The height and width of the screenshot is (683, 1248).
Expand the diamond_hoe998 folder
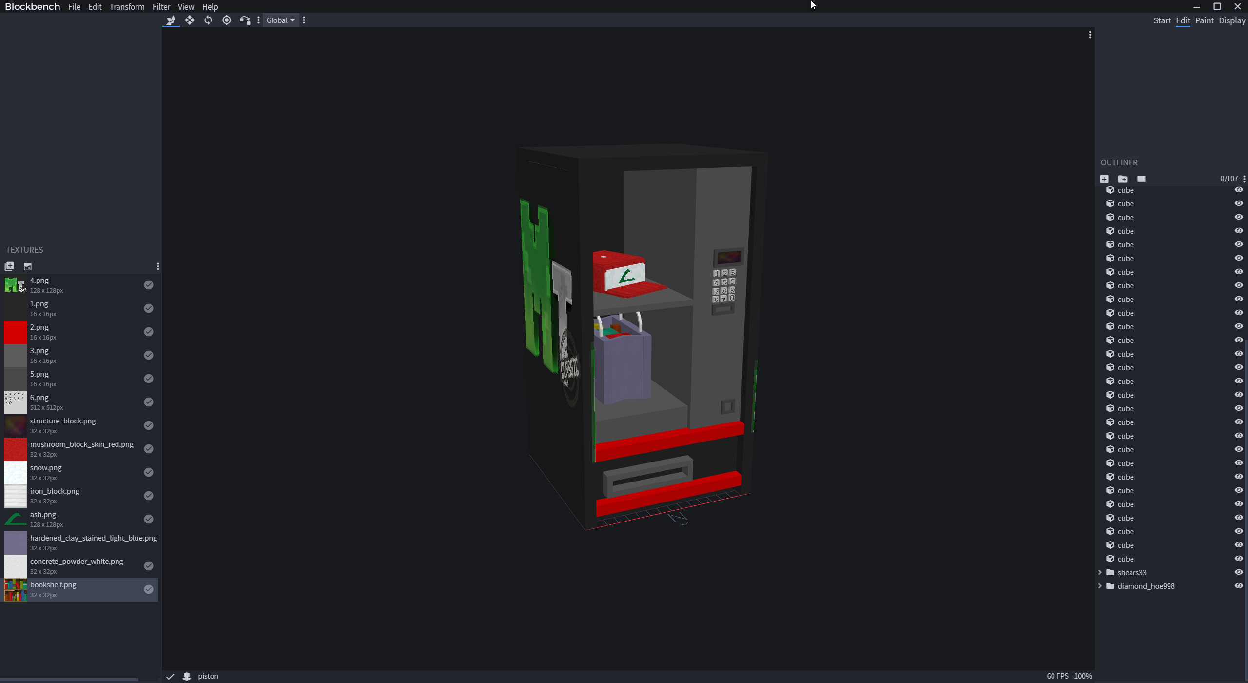click(x=1100, y=586)
